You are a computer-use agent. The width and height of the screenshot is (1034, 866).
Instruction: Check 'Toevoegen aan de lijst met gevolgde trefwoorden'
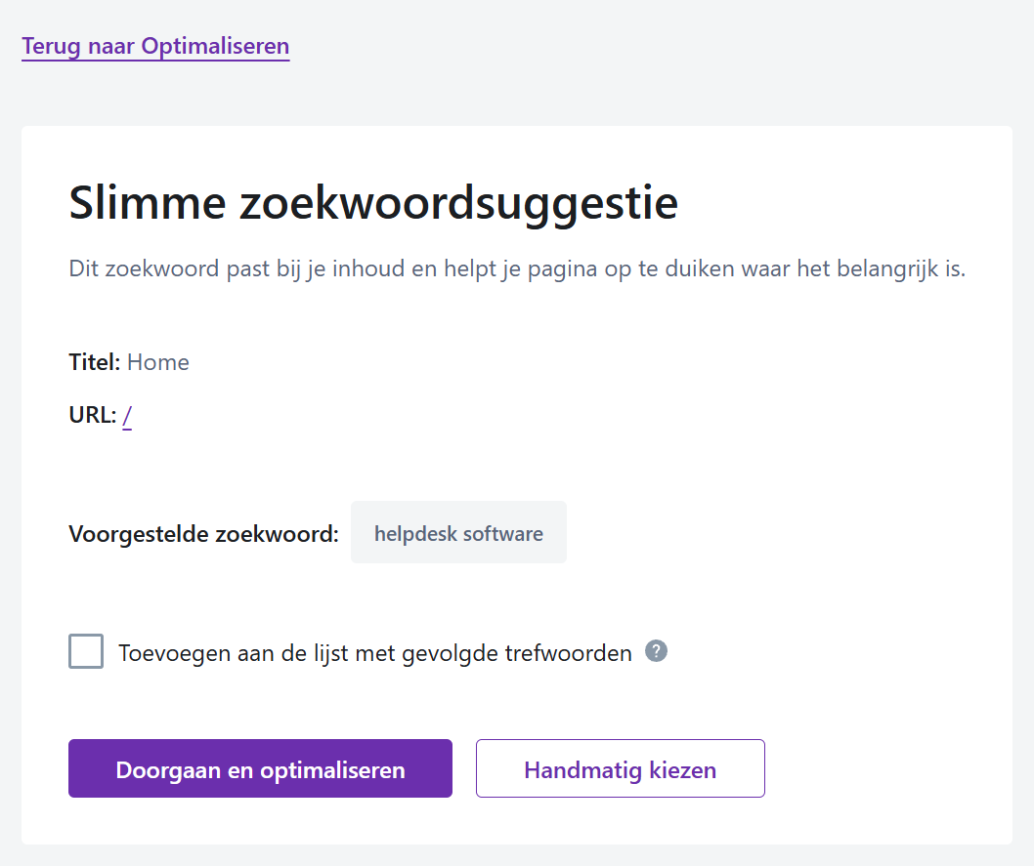[85, 651]
